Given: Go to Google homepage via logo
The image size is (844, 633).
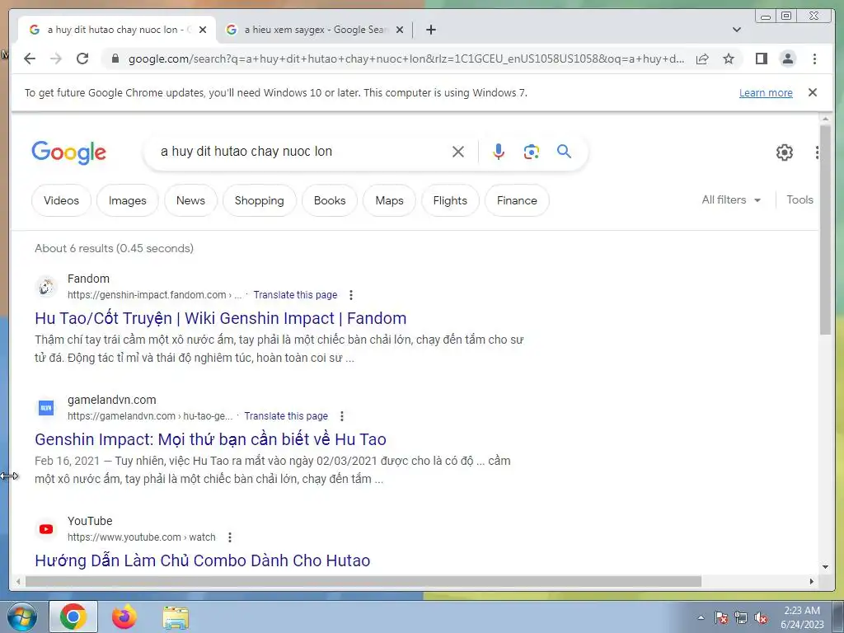Looking at the screenshot, I should tap(69, 152).
